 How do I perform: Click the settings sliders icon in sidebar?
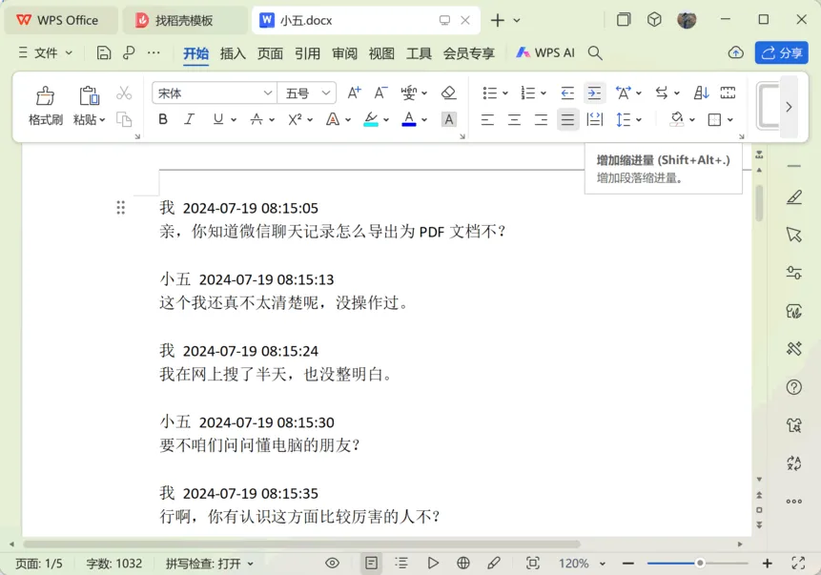click(793, 273)
